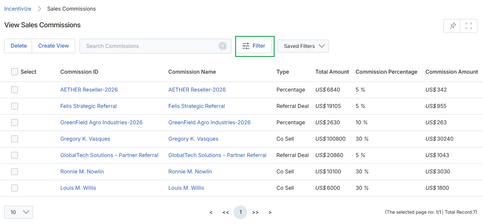Open Felis Strategic Referral Commission ID link
This screenshot has height=224, width=483.
88,106
